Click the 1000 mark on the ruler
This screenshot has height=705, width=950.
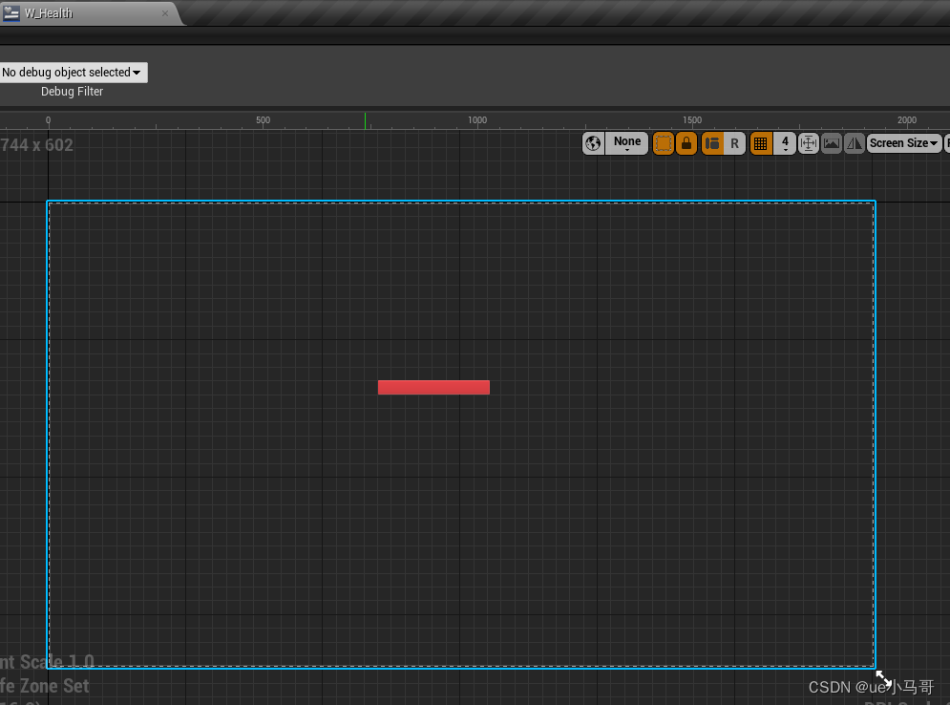click(477, 120)
